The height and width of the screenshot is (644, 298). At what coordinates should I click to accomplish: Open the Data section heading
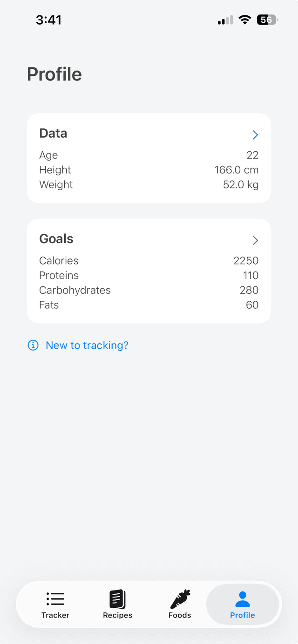(x=53, y=133)
